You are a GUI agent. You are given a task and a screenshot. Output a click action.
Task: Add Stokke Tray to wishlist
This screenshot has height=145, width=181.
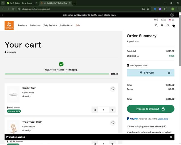point(113,89)
